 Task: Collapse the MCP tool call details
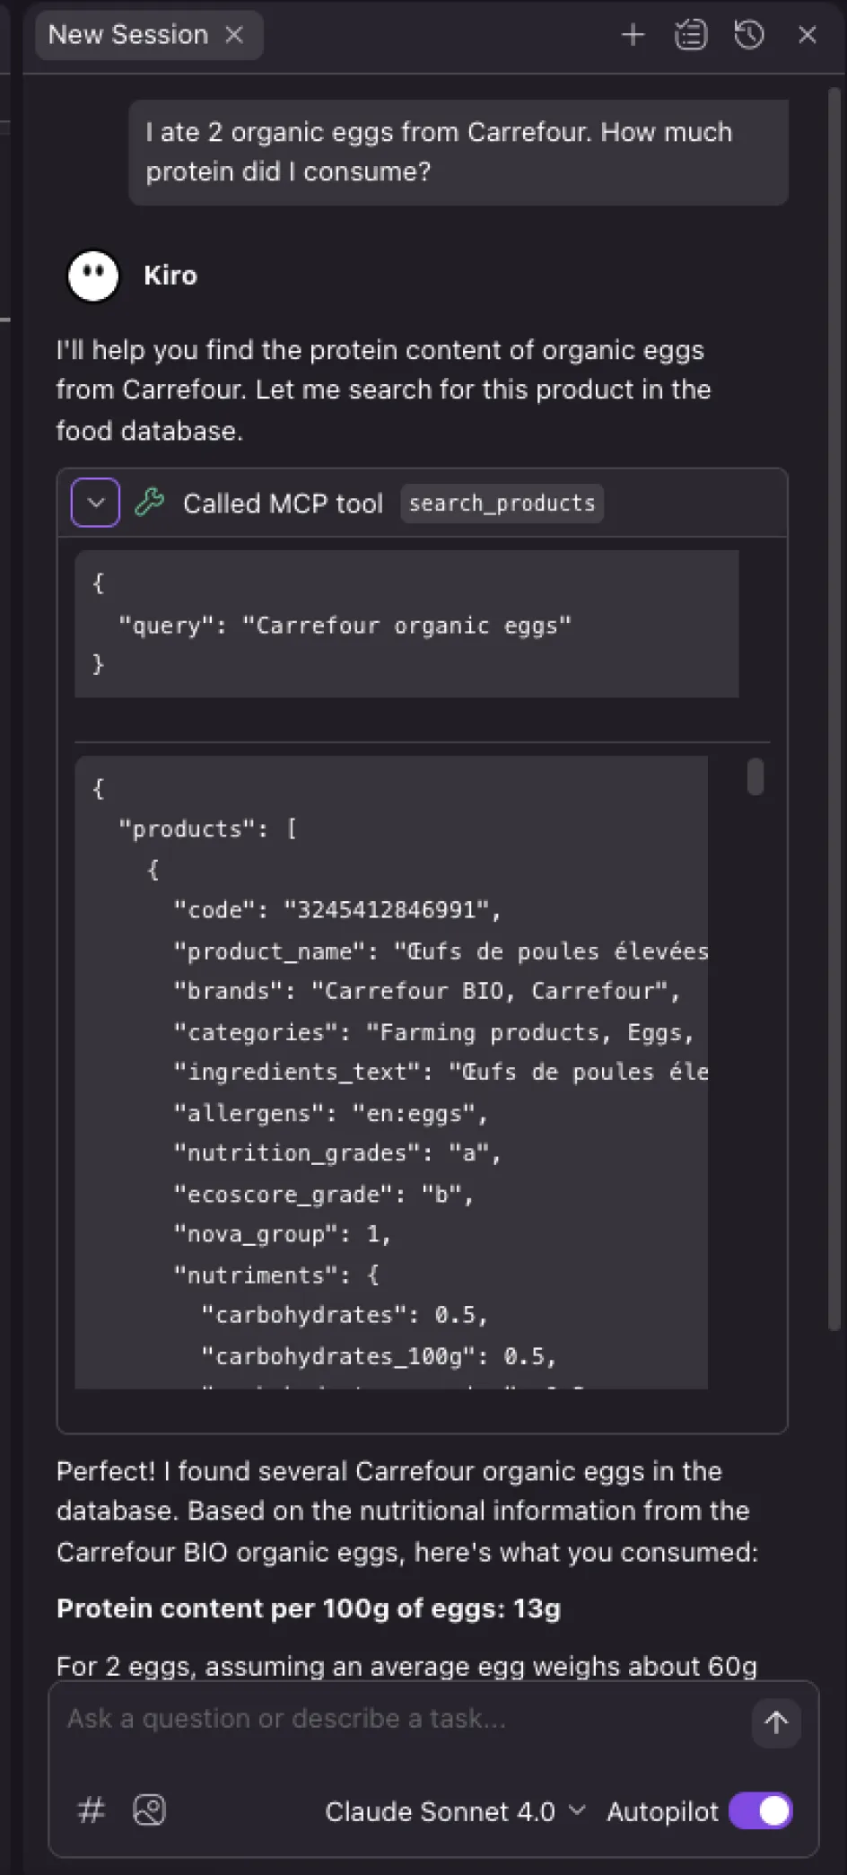(96, 503)
